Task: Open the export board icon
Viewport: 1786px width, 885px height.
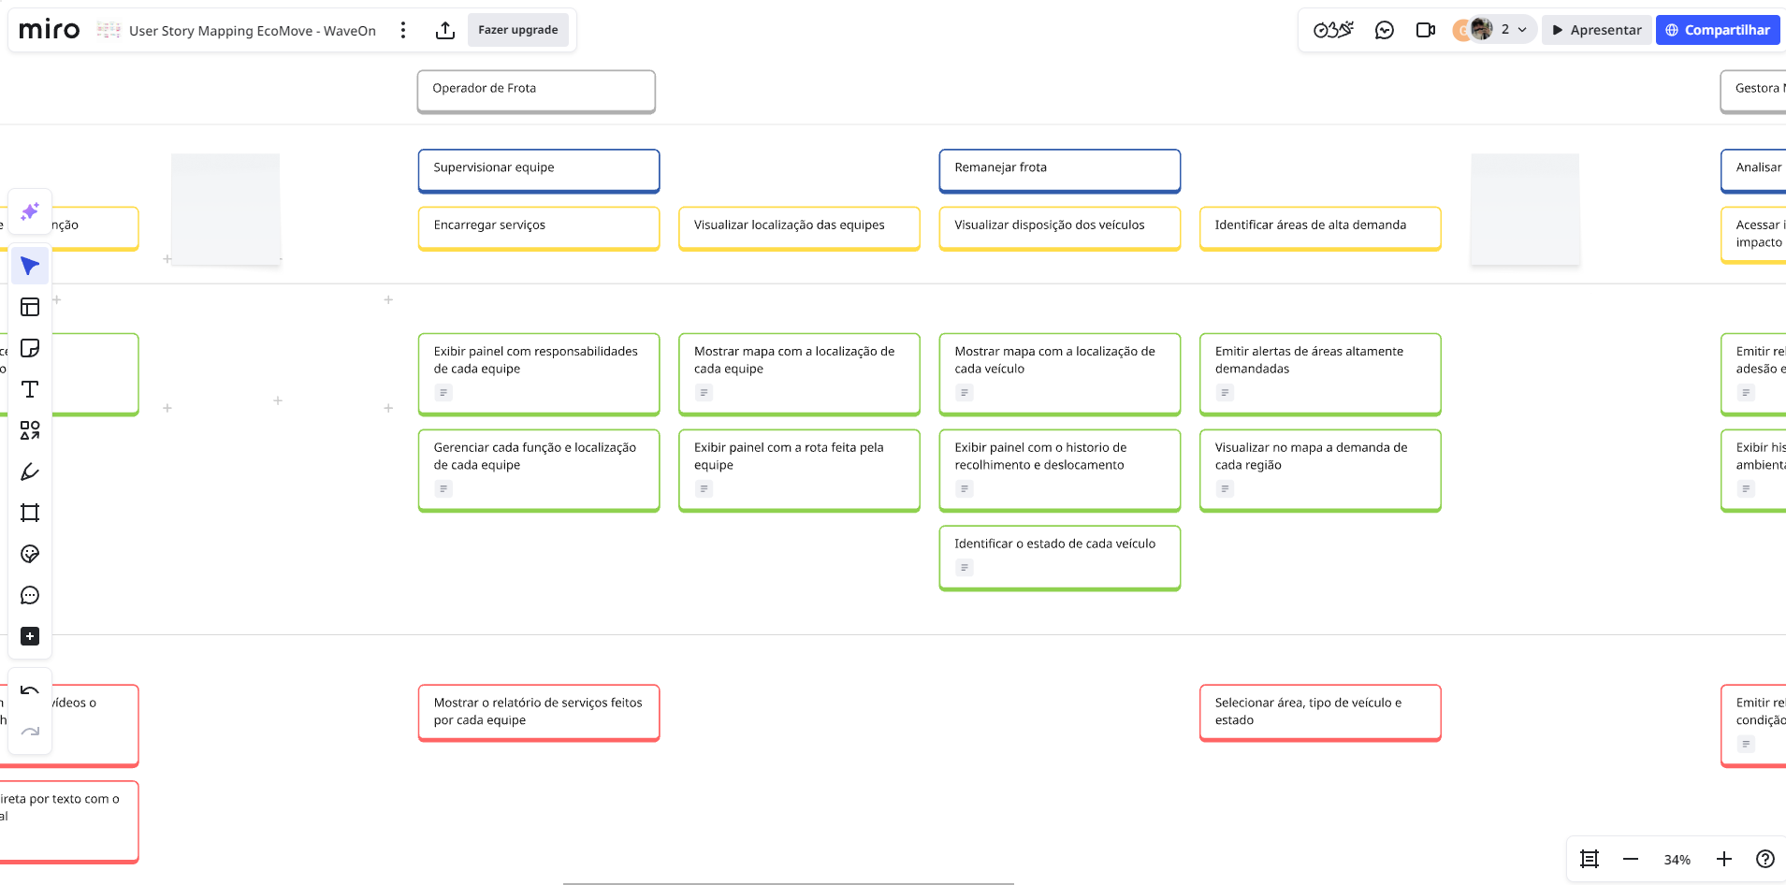Action: [x=445, y=30]
